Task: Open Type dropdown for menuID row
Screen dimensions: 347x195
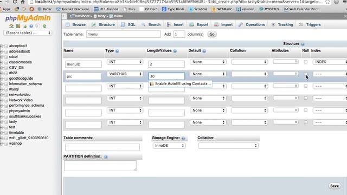Action: [125, 62]
